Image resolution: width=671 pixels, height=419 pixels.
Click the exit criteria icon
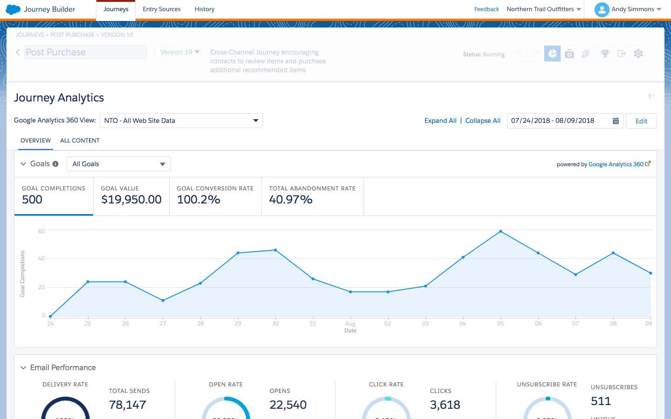[x=622, y=54]
